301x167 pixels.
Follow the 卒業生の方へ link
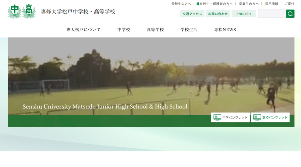249,4
